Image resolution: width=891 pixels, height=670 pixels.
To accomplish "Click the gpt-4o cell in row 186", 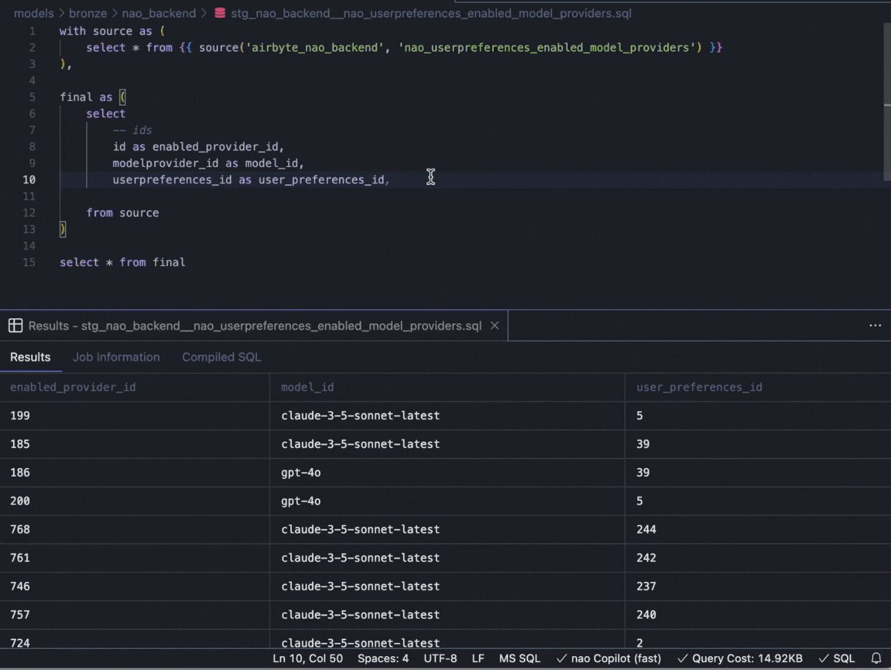I will (447, 472).
